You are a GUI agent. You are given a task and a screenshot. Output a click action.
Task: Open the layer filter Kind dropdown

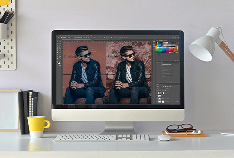point(159,87)
